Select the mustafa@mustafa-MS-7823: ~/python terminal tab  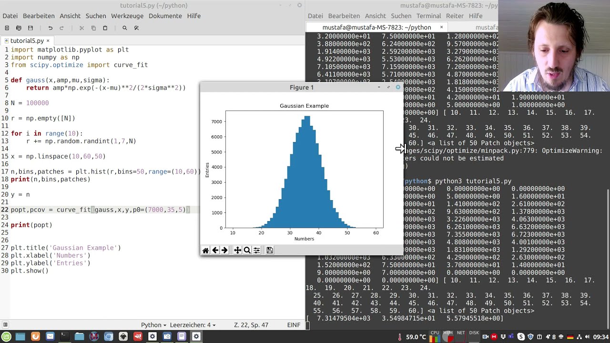pos(376,27)
